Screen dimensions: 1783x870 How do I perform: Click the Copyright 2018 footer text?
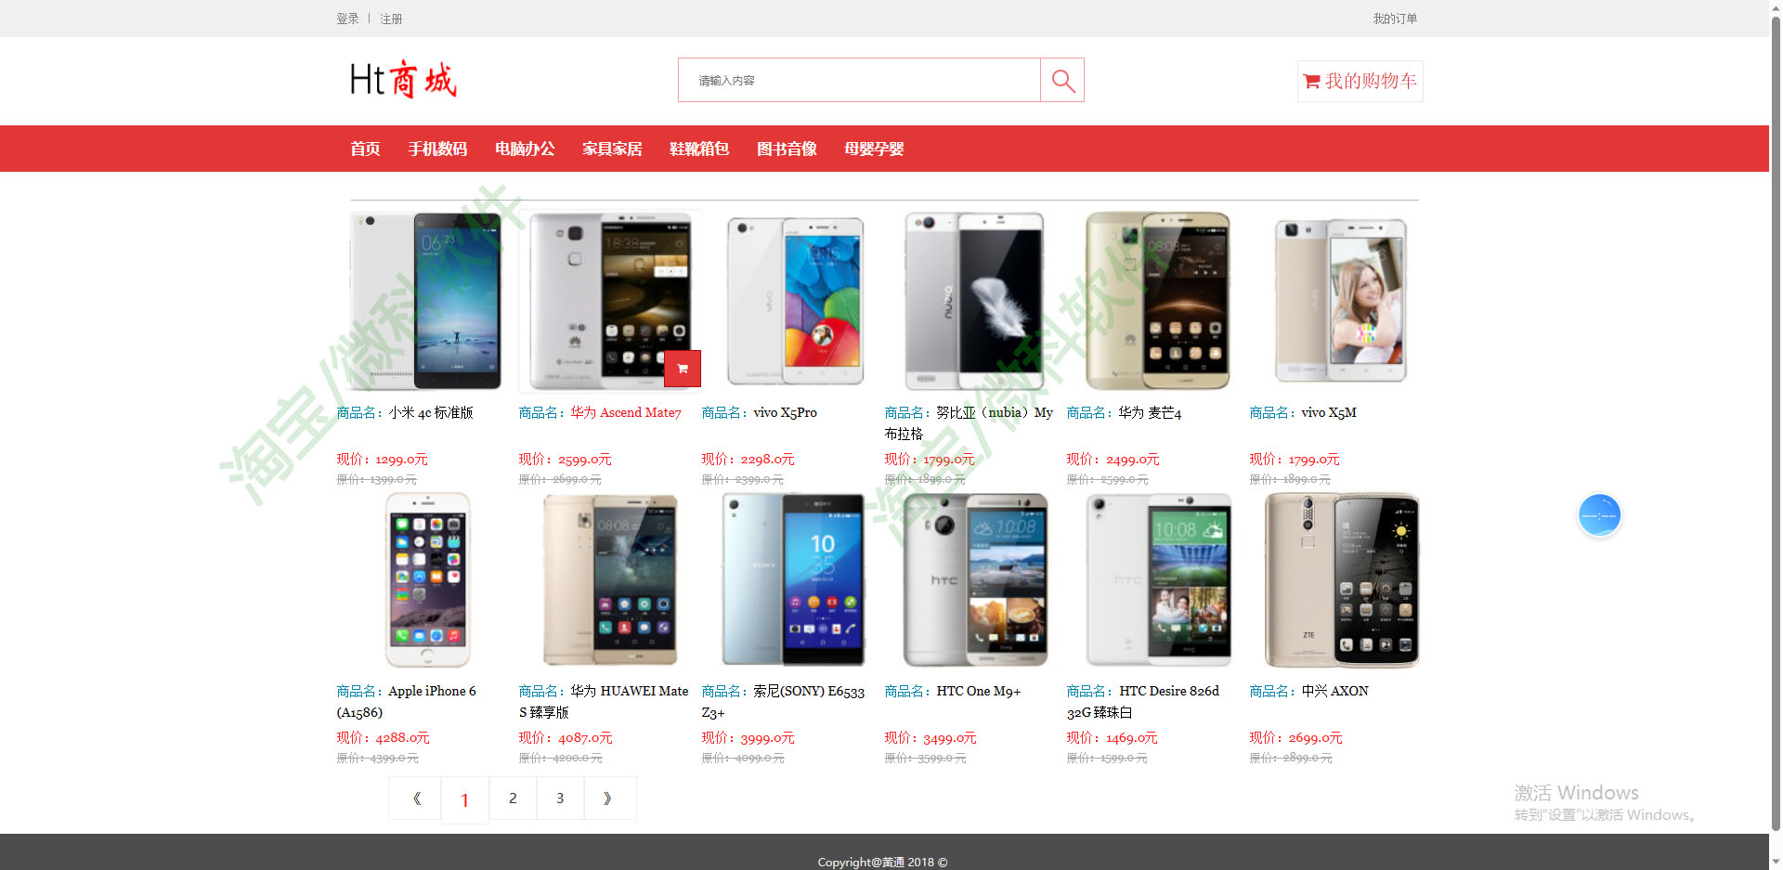882,862
